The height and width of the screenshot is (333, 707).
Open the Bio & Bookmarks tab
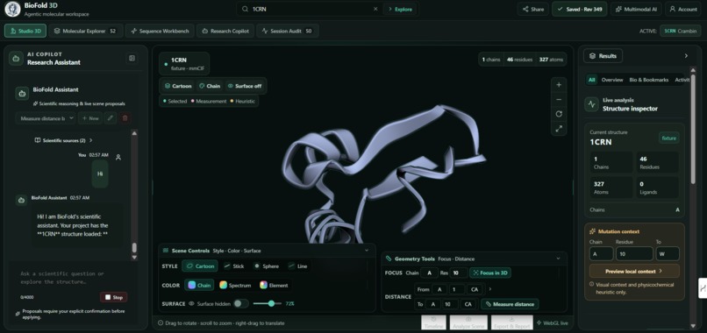[x=649, y=80]
